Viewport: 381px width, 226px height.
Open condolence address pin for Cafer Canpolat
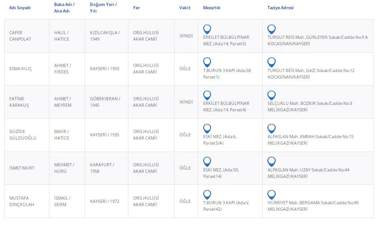[x=272, y=29]
